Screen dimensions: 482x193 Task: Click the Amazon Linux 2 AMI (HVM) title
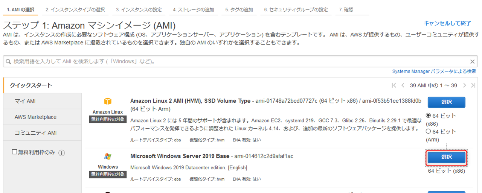pyautogui.click(x=190, y=101)
